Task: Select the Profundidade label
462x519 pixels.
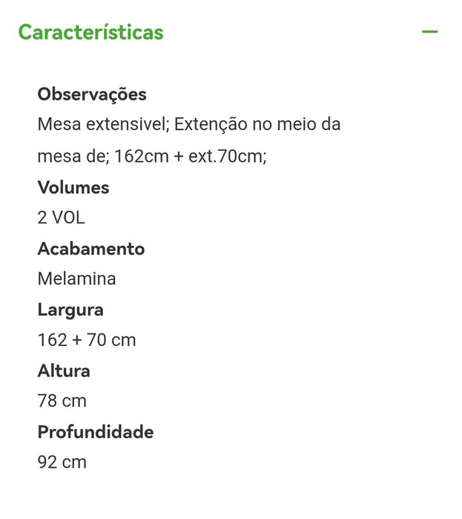Action: pyautogui.click(x=96, y=432)
